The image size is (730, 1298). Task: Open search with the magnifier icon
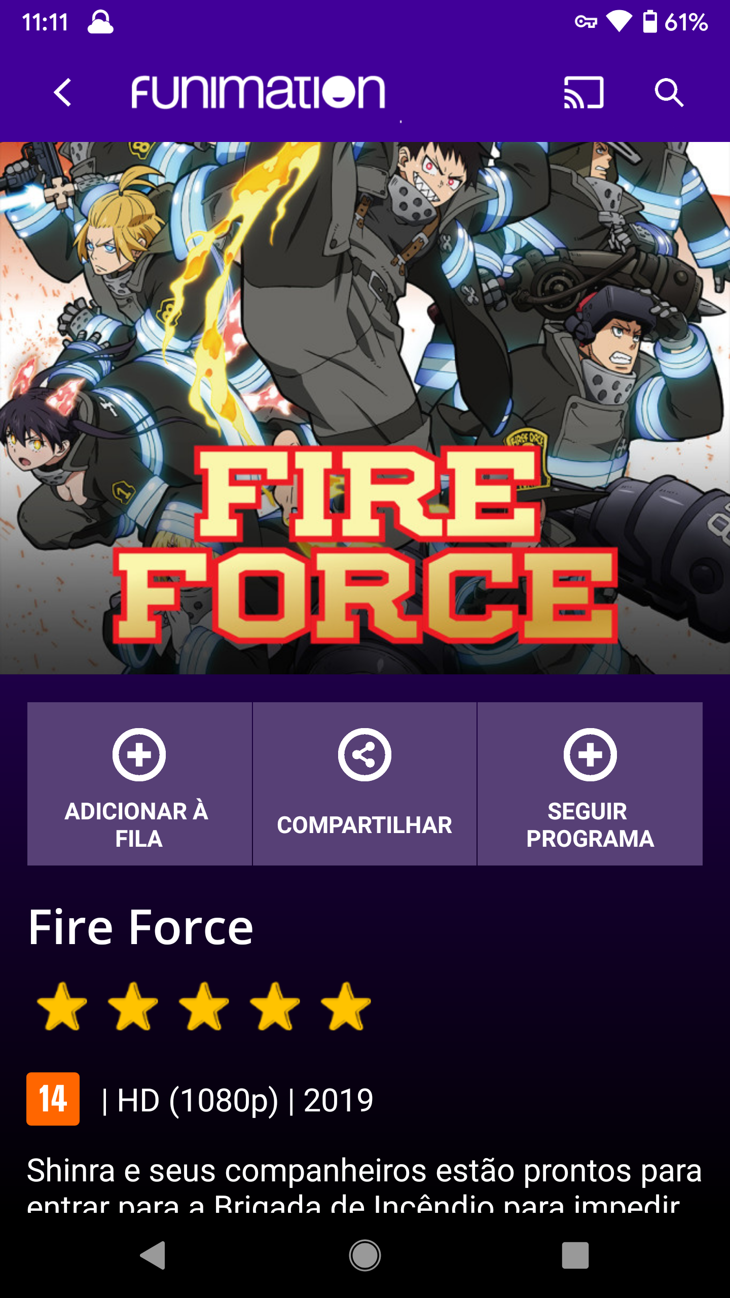point(669,92)
